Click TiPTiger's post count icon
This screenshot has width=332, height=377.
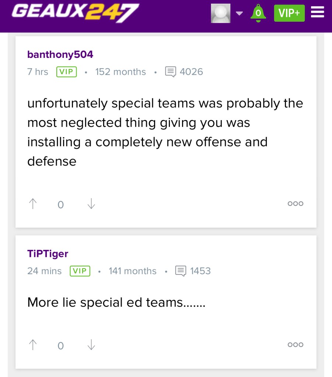[x=181, y=271]
